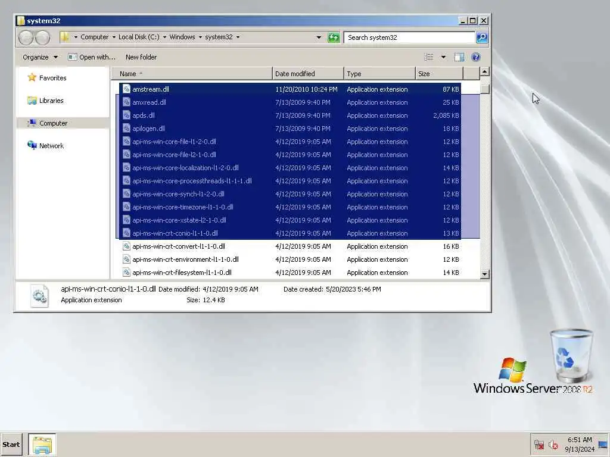Select api-ms-win-core-file-l1-2-0.dll
The height and width of the screenshot is (457, 610).
click(x=175, y=142)
